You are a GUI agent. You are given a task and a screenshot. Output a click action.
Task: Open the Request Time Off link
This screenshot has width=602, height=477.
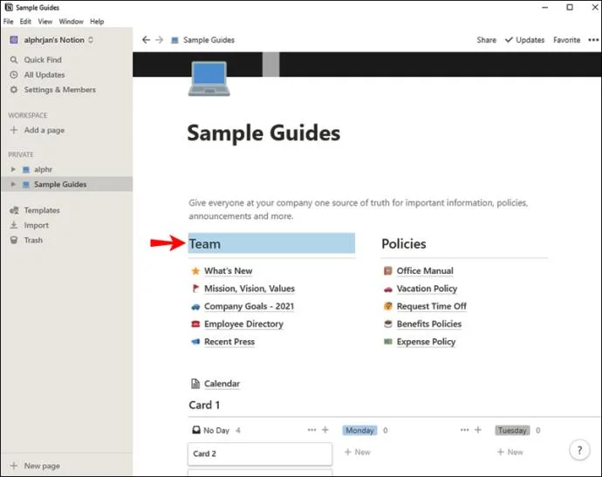click(x=432, y=306)
